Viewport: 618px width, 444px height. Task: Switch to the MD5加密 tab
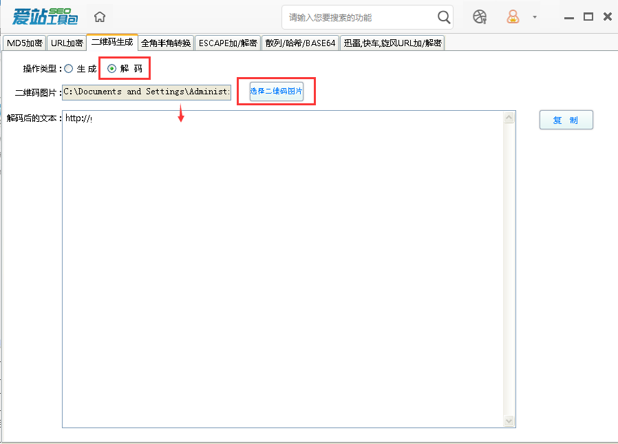tap(24, 42)
